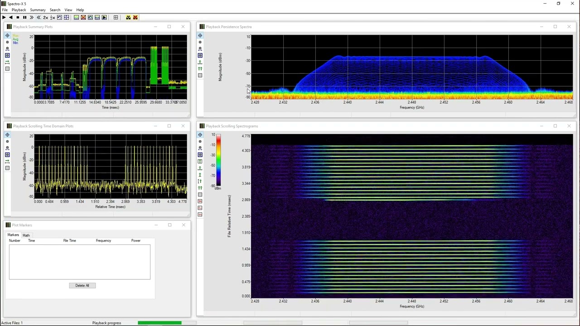Set playback speed to half (1/2x)
580x326 pixels.
[x=53, y=17]
